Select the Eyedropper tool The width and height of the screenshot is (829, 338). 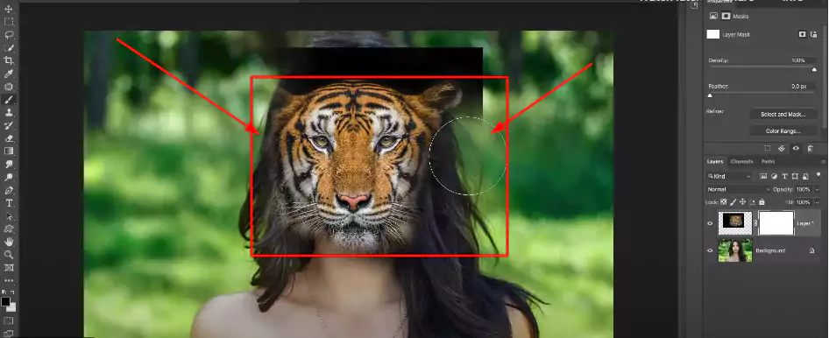pos(9,74)
